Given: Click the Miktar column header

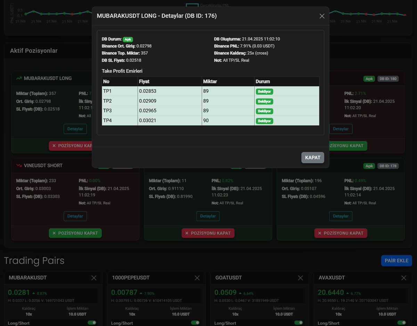Looking at the screenshot, I should (x=228, y=82).
